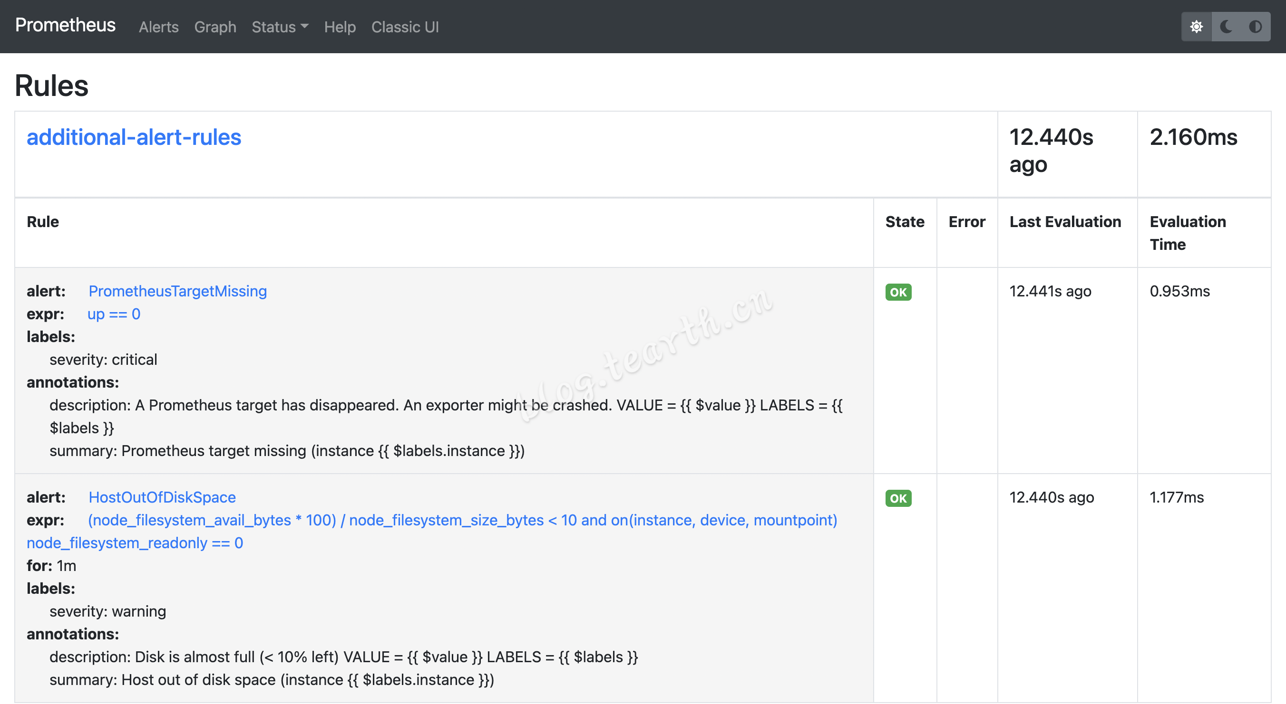Click the 'up == 0' expression link
Image resolution: width=1286 pixels, height=704 pixels.
[x=114, y=314]
